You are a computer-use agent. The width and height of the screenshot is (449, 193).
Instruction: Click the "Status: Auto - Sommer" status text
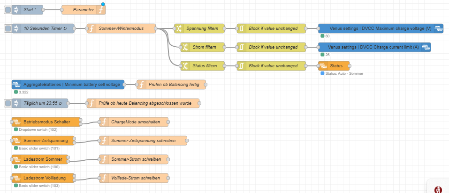point(344,73)
